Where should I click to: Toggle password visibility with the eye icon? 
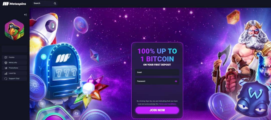[176, 81]
